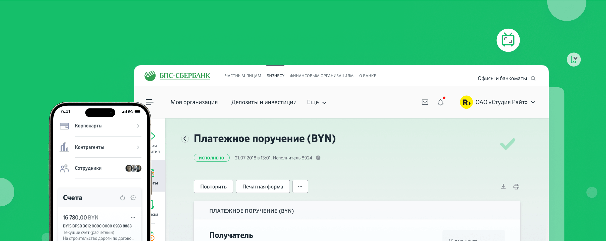The width and height of the screenshot is (606, 241).
Task: Select Депозиты и инвестиции menu item
Action: coord(264,102)
